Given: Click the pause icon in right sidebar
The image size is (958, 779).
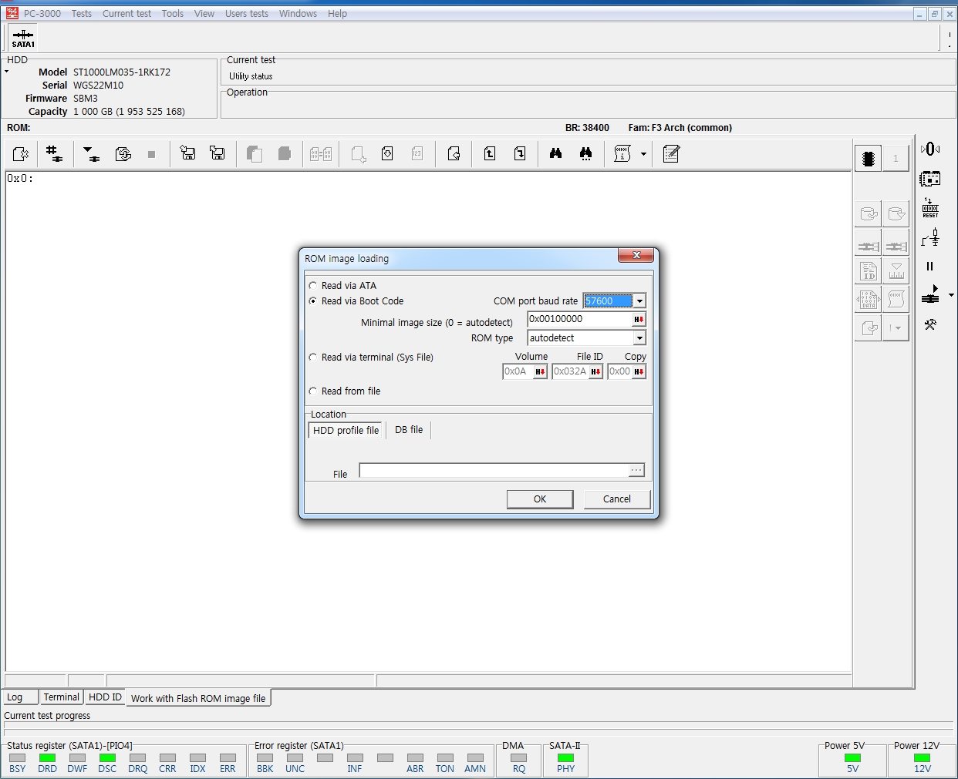Looking at the screenshot, I should click(929, 267).
